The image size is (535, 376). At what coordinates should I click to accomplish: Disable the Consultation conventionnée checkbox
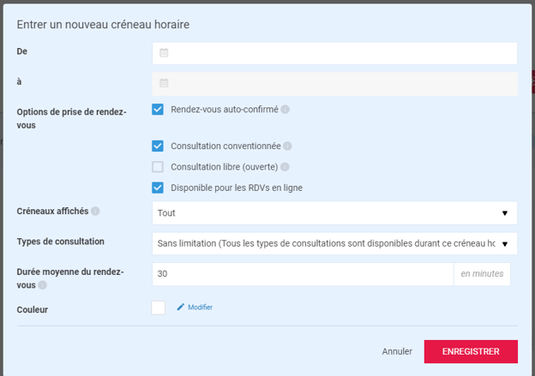tap(158, 146)
